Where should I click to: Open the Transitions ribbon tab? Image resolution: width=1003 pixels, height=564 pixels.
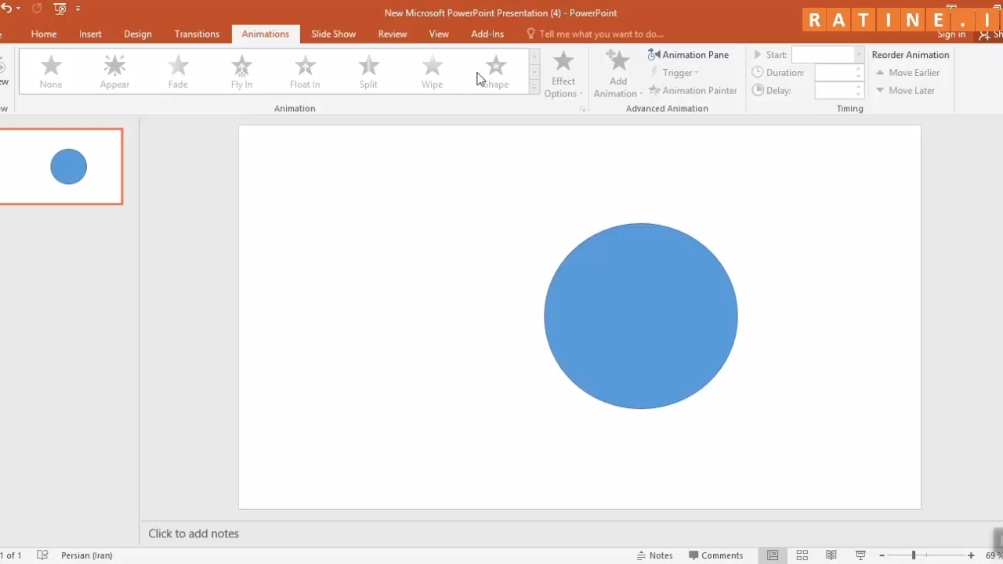(x=197, y=34)
